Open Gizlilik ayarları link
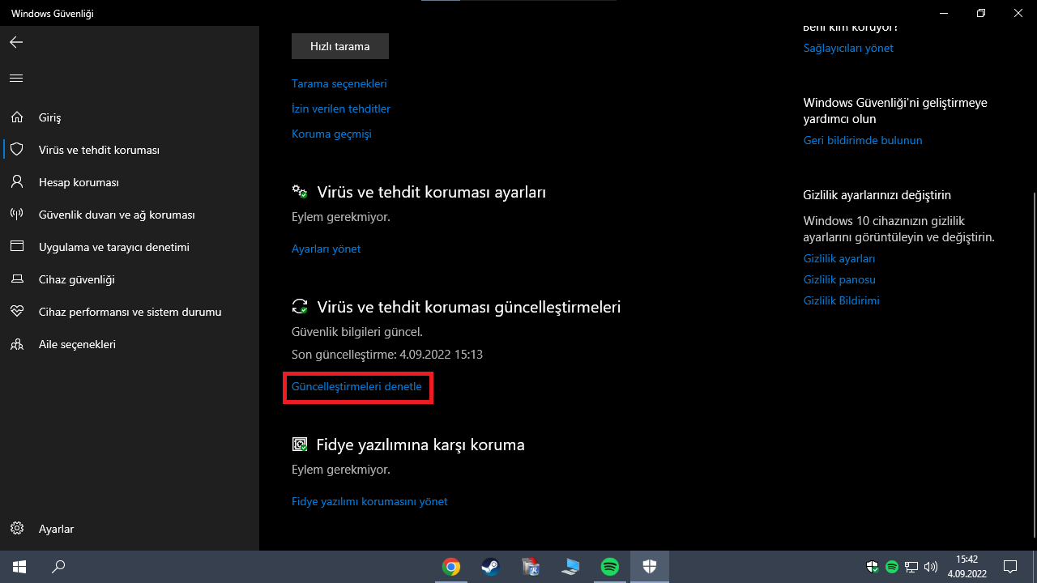 click(x=839, y=258)
